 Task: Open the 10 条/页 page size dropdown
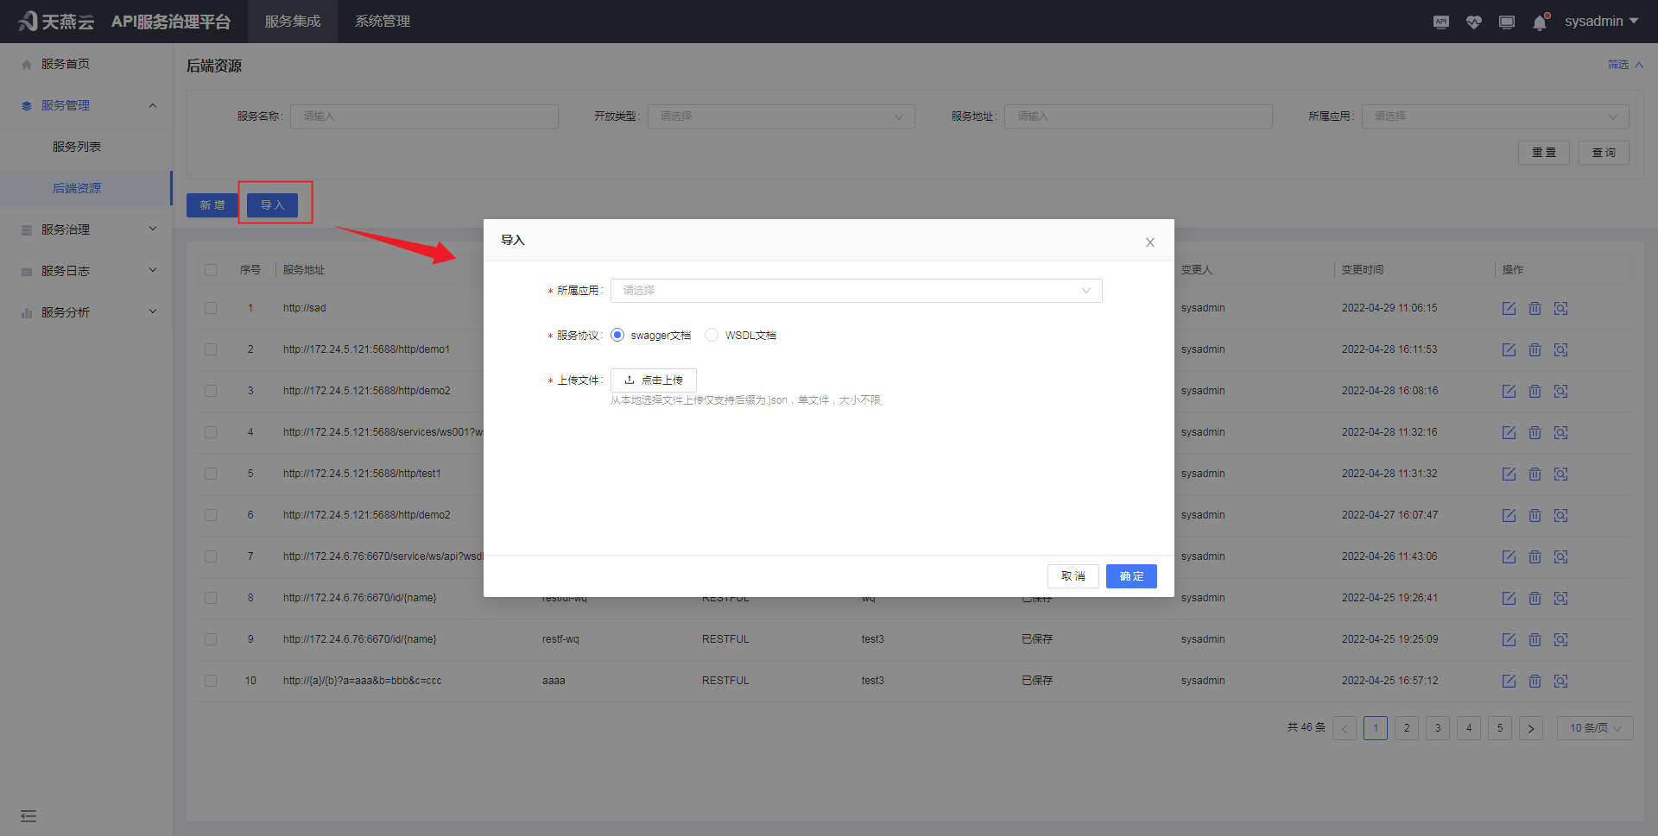(x=1593, y=727)
